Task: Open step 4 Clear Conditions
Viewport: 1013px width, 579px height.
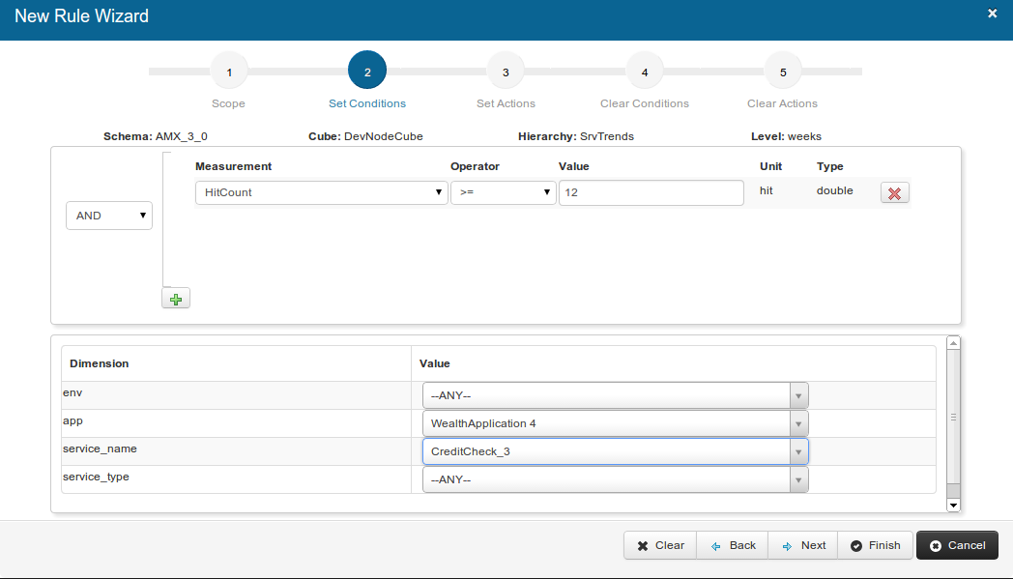Action: (x=645, y=72)
